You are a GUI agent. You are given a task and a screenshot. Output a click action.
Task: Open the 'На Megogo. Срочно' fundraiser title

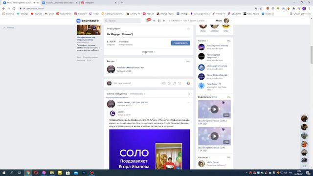coord(120,34)
